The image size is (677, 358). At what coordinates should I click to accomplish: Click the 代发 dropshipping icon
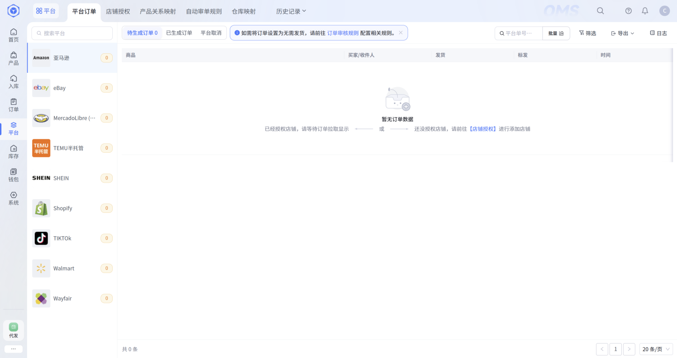(x=14, y=330)
